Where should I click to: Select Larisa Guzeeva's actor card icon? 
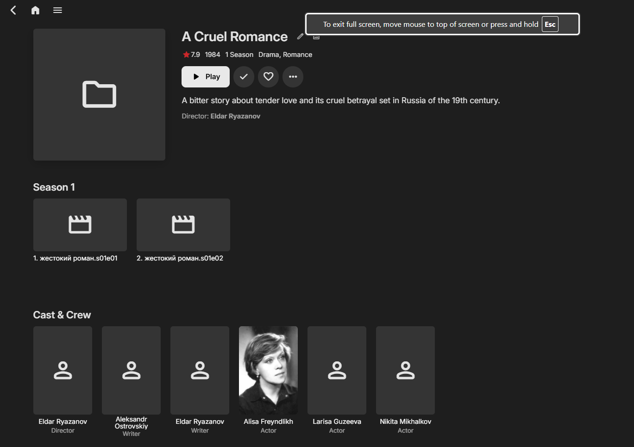337,370
